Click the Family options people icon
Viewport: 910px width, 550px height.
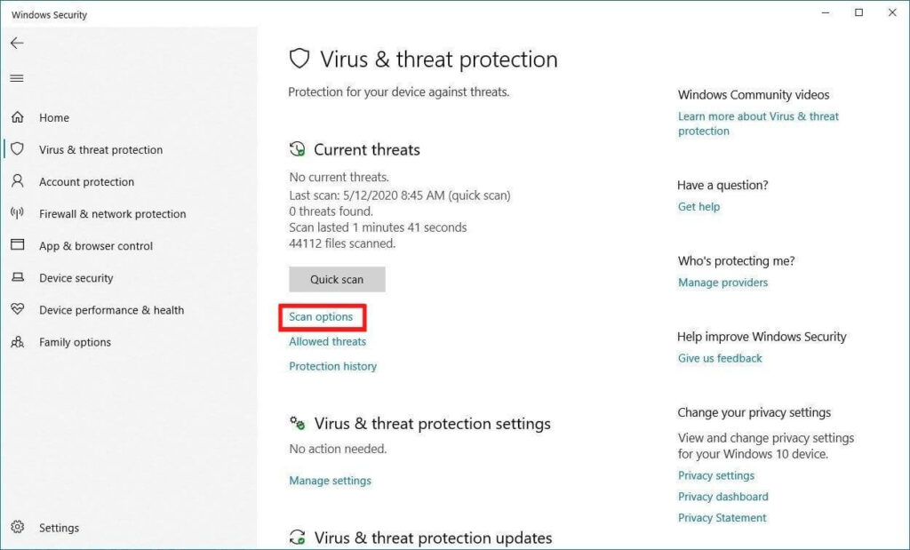[x=17, y=342]
